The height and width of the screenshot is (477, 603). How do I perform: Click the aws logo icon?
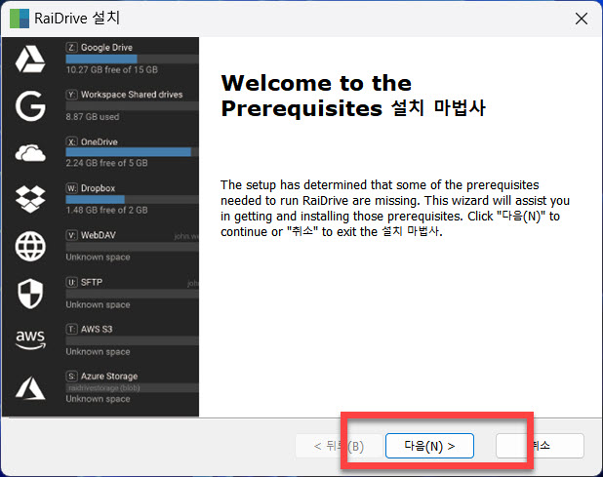tap(30, 339)
